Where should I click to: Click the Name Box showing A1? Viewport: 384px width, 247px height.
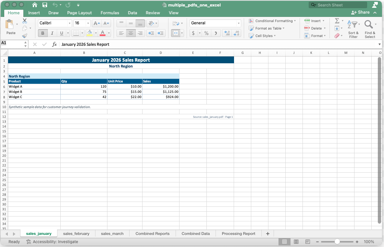pos(12,44)
